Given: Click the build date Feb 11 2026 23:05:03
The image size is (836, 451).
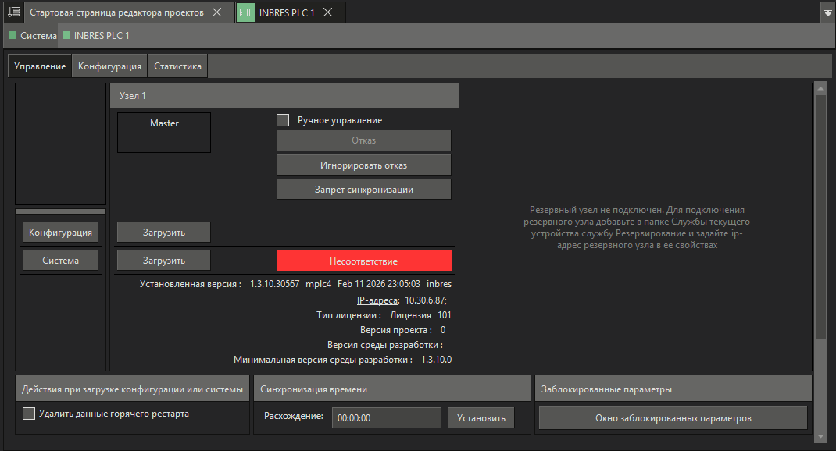Looking at the screenshot, I should 379,284.
